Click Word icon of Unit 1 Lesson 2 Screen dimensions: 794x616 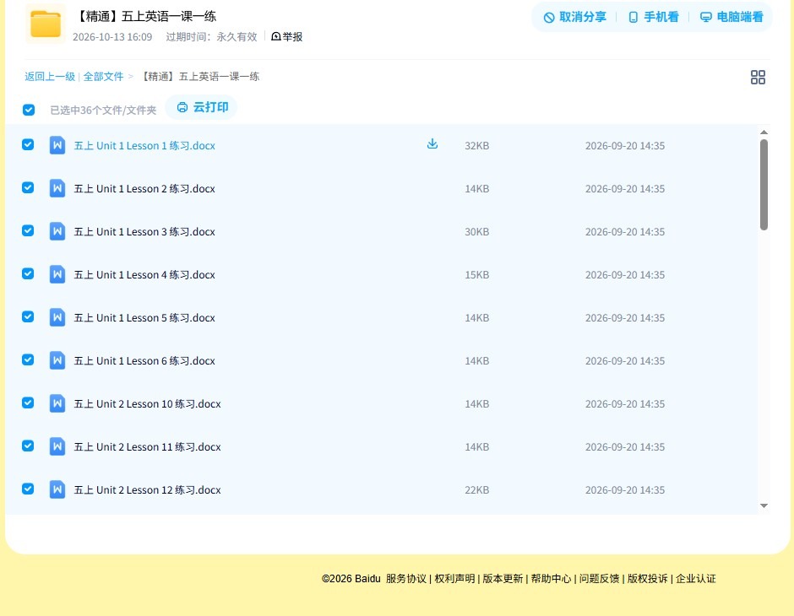click(57, 188)
